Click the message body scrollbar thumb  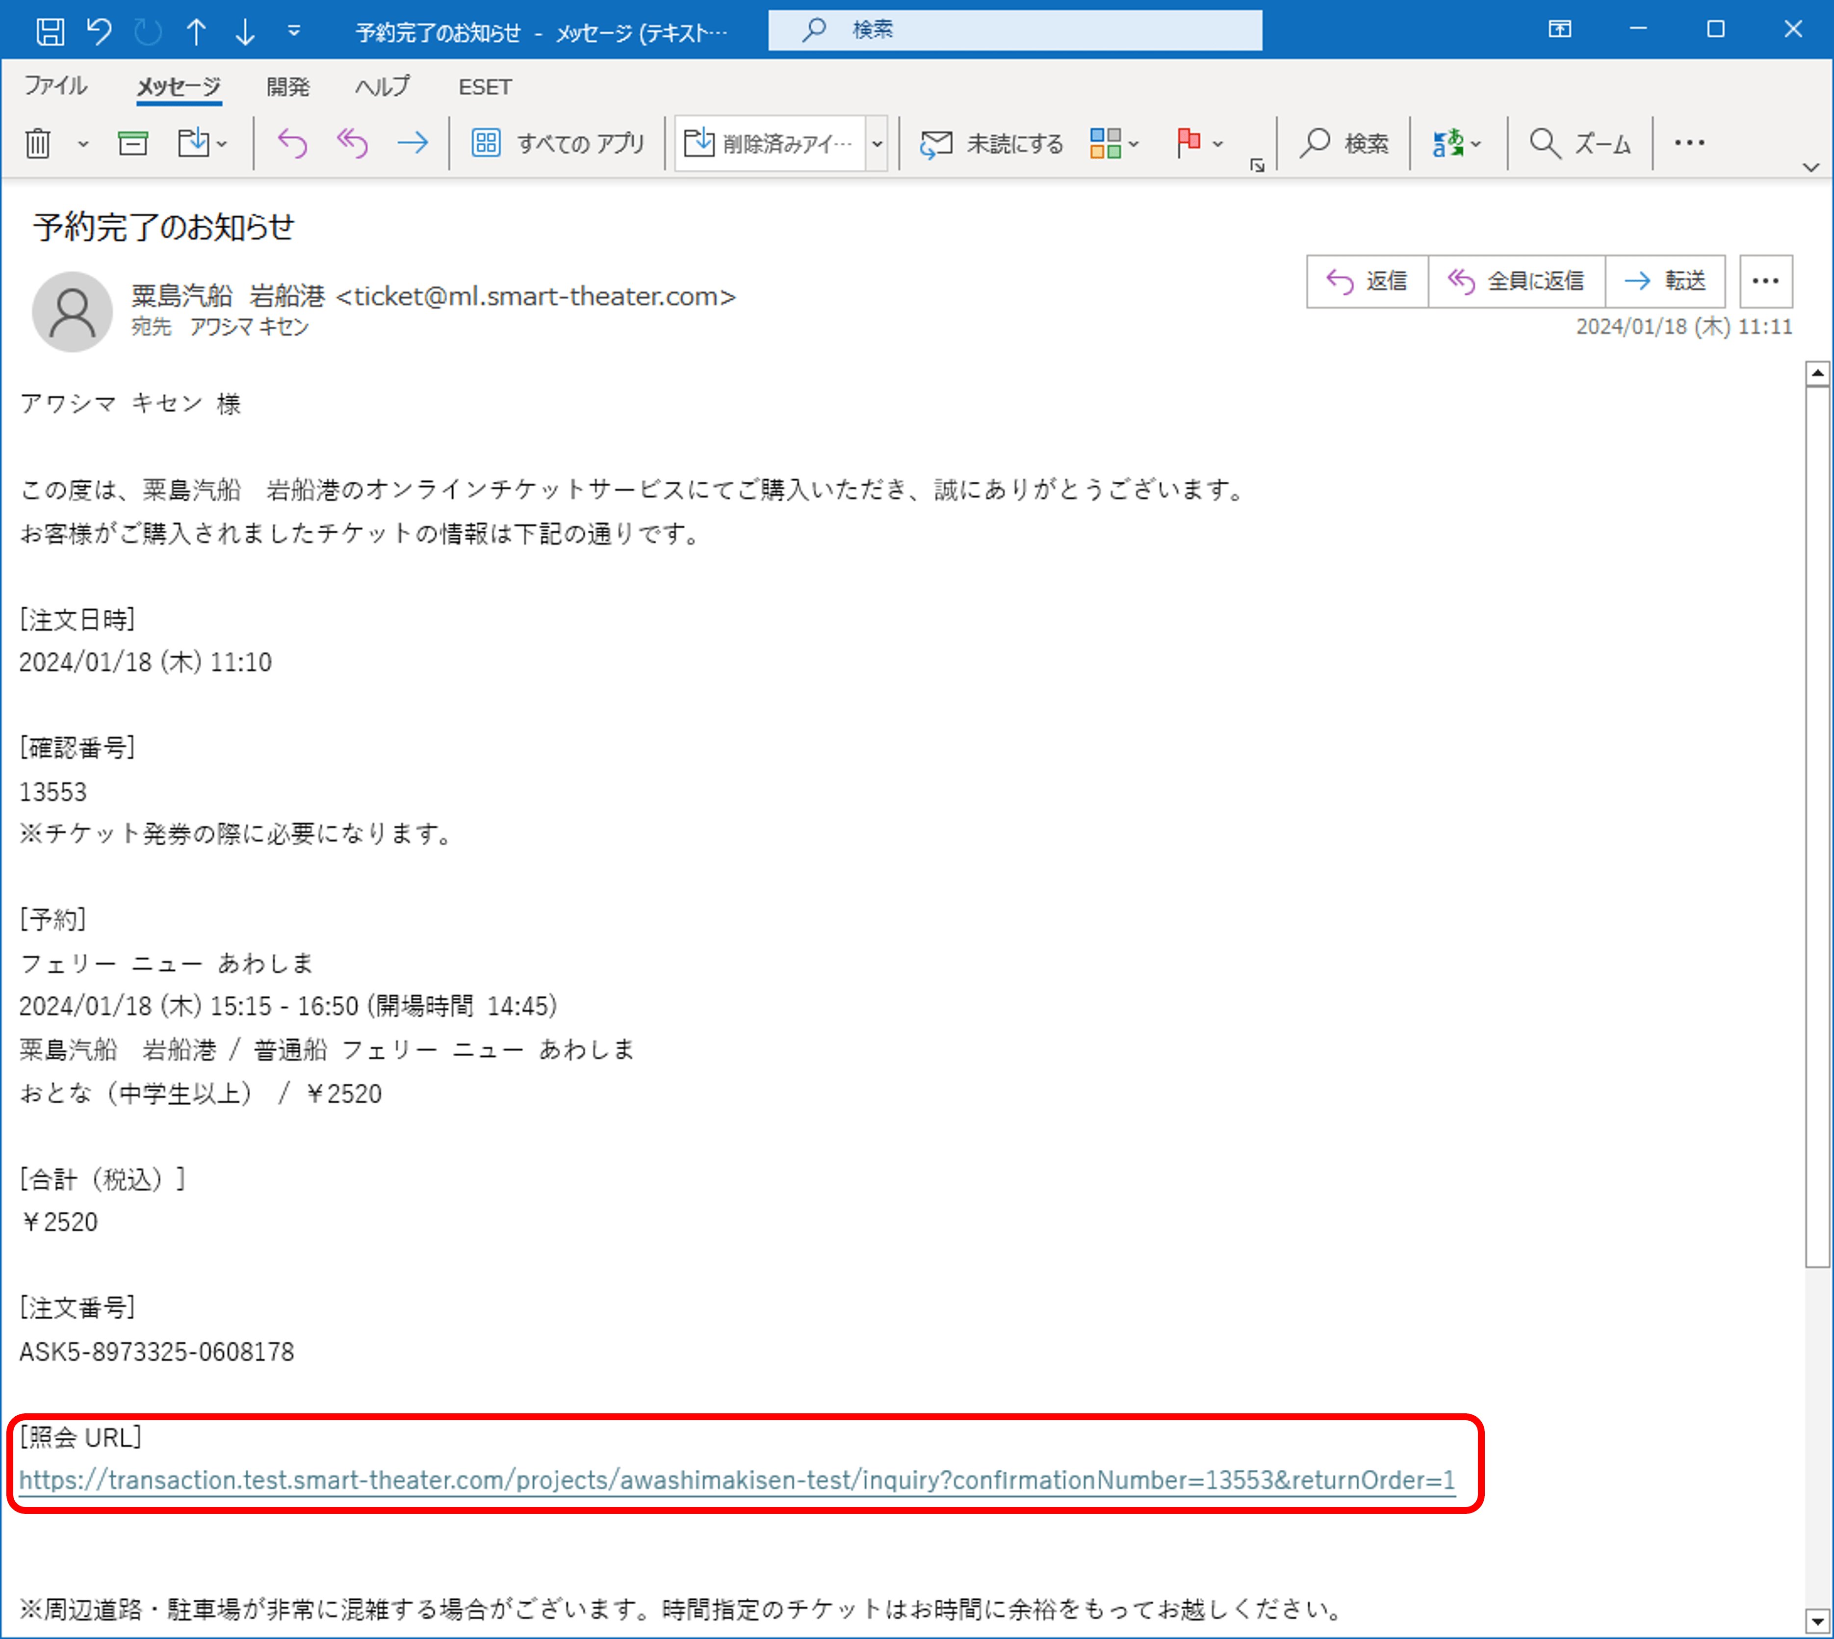[1818, 827]
